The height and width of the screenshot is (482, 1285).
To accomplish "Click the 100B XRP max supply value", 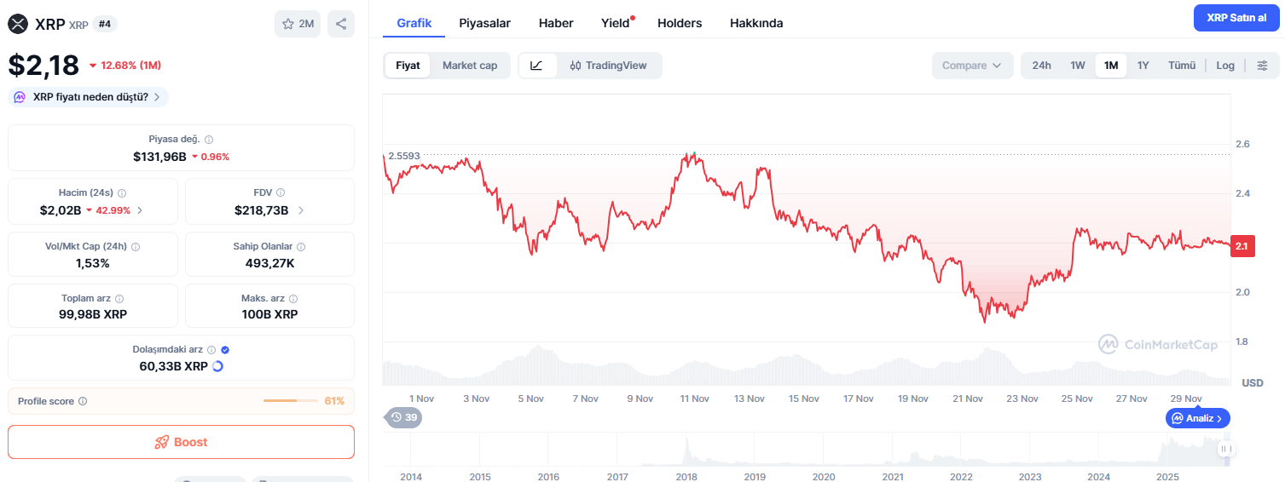I will [x=269, y=314].
